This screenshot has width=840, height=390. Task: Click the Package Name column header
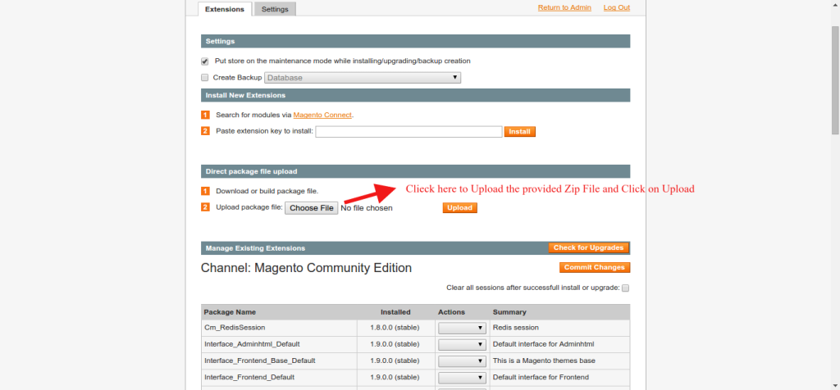(230, 312)
